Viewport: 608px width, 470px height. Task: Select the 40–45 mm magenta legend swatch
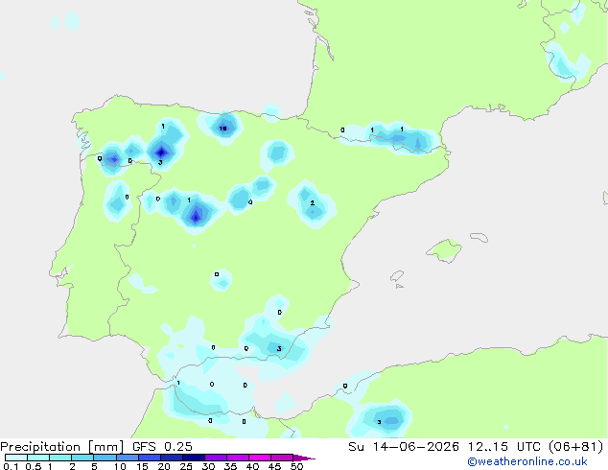[x=260, y=458]
